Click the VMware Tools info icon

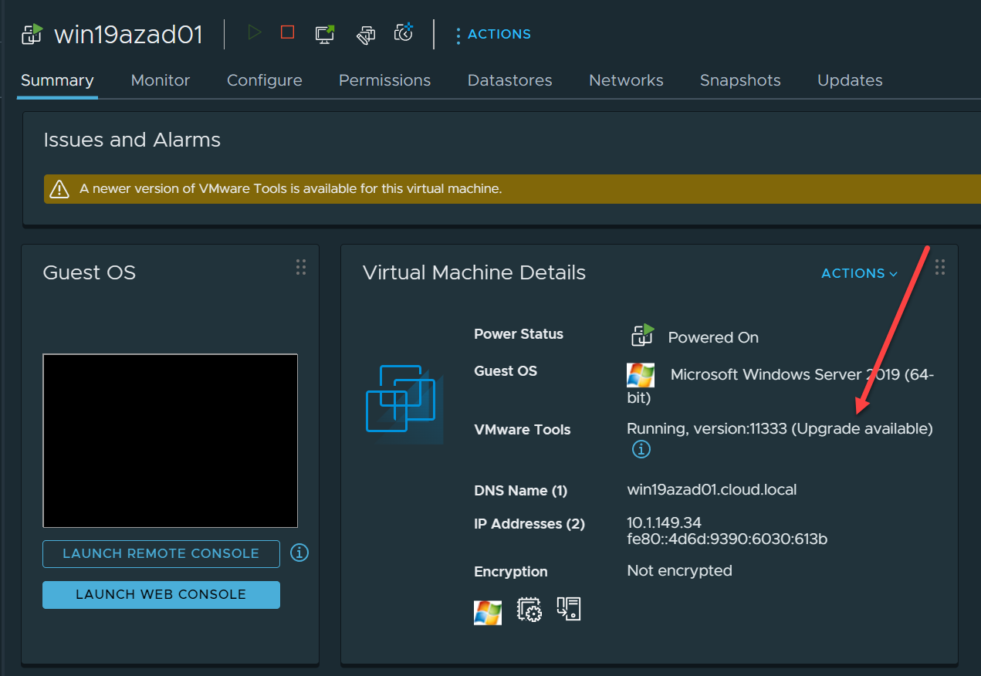[x=641, y=449]
